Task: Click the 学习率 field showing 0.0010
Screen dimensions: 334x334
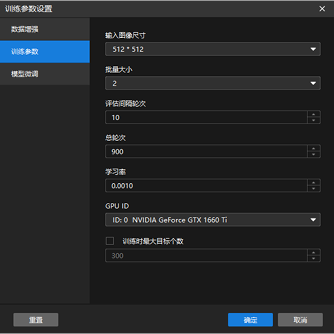Action: [206, 186]
